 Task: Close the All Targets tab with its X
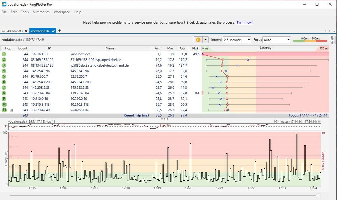pyautogui.click(x=26, y=31)
